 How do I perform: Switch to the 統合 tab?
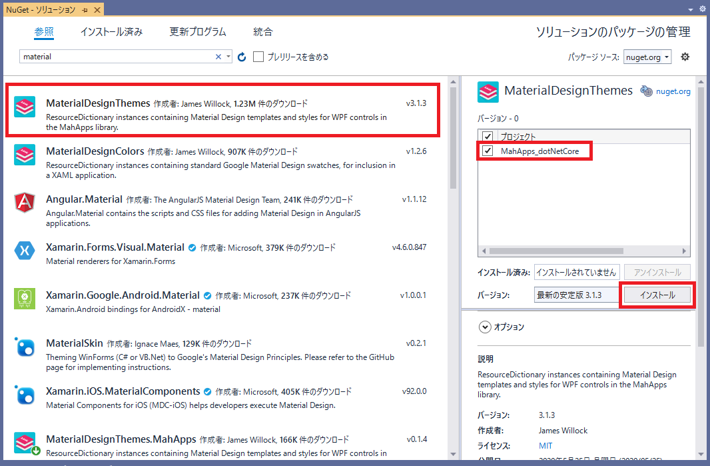(x=263, y=32)
